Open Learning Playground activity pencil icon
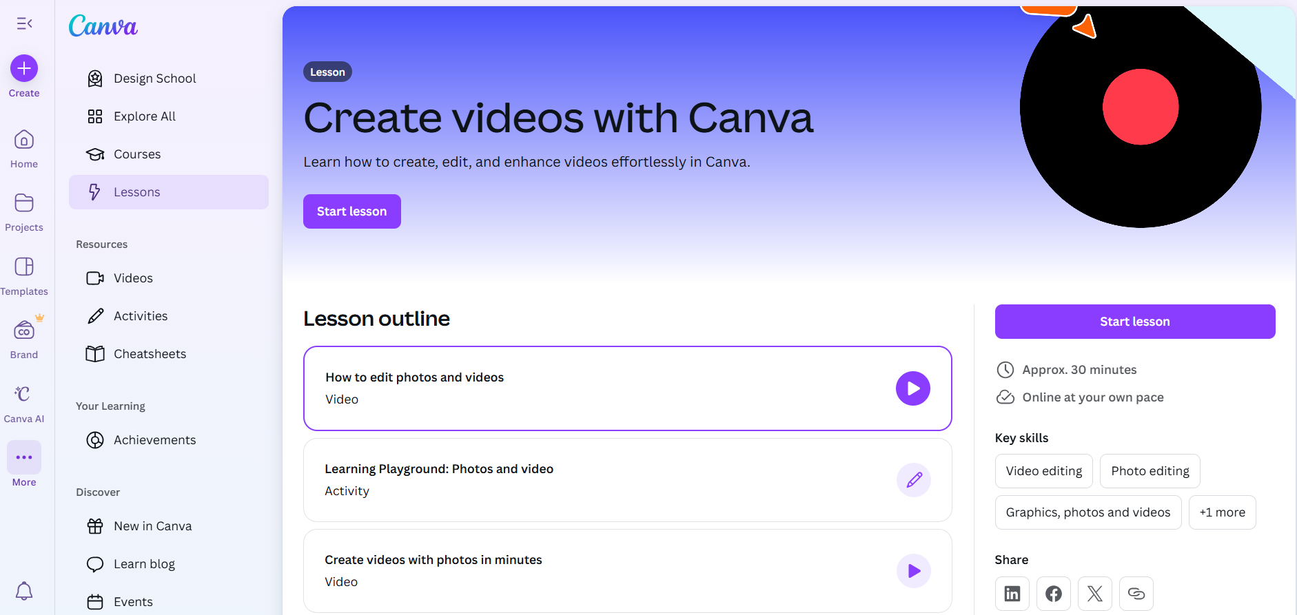 [913, 480]
